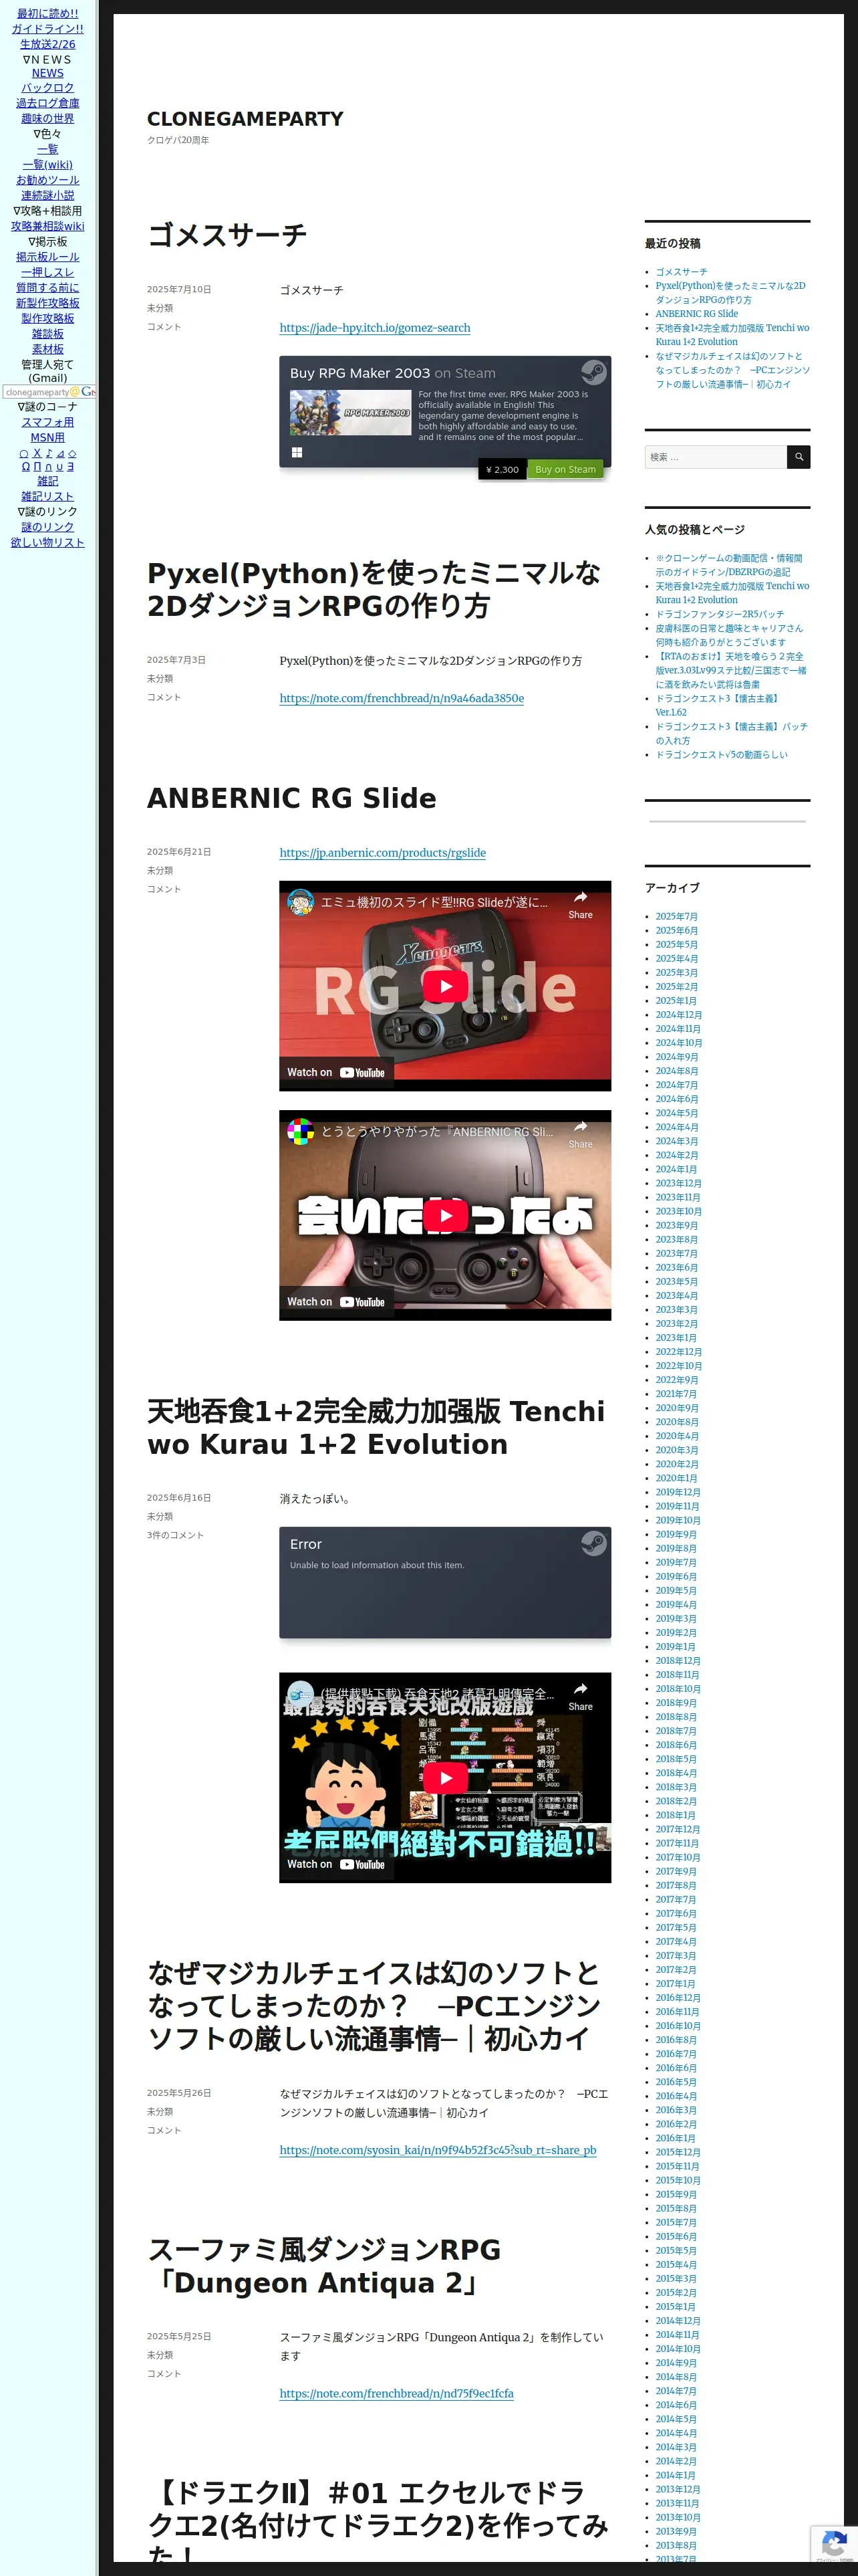Viewport: 858px width, 2576px height.
Task: Click the Ω symbol link in sidebar
Action: point(26,467)
